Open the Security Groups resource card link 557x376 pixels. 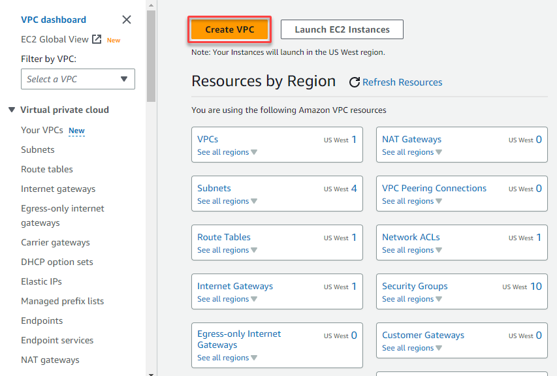pyautogui.click(x=415, y=286)
